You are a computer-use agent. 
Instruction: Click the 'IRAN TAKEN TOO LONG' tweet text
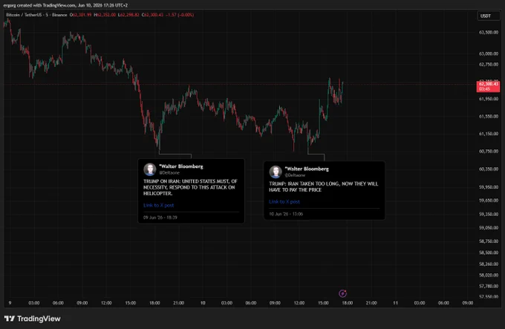[323, 186]
